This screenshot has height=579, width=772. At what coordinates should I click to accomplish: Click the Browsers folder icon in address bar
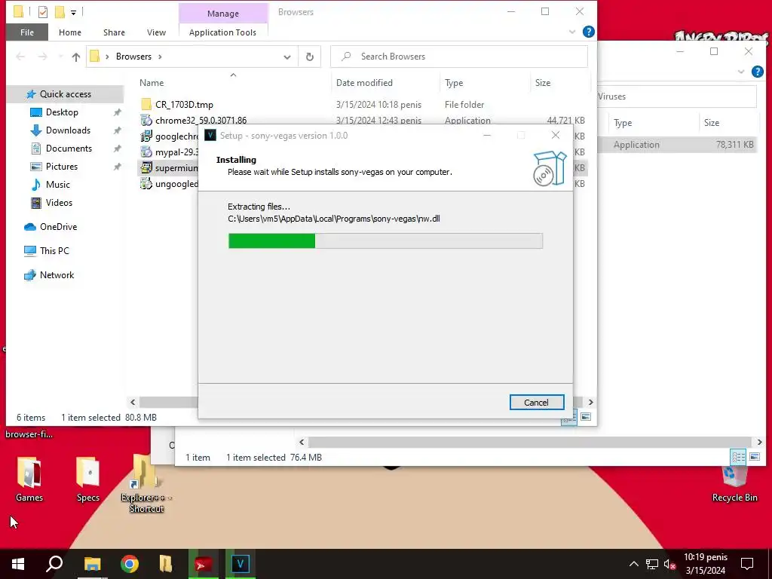[x=94, y=56]
